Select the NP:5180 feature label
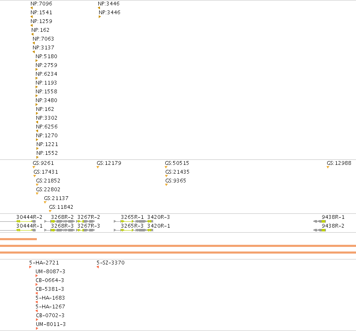 (x=46, y=56)
